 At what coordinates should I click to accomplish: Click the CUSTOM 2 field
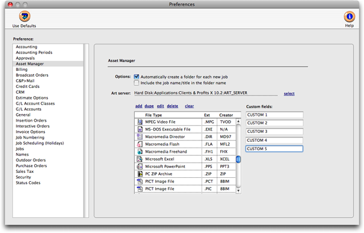pyautogui.click(x=274, y=123)
